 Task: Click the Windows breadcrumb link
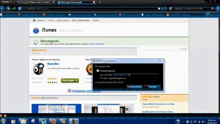(41, 21)
